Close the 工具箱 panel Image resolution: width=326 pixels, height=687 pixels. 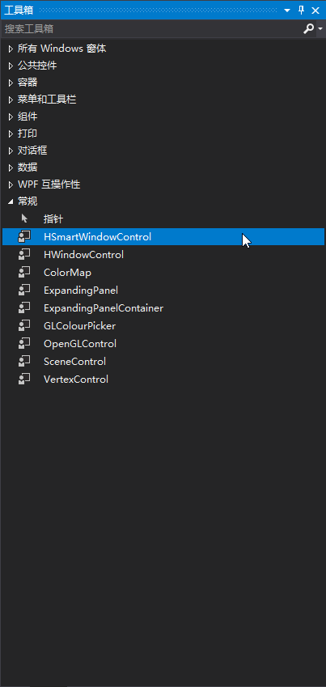(315, 11)
